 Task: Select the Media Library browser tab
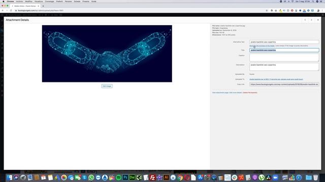point(25,6)
